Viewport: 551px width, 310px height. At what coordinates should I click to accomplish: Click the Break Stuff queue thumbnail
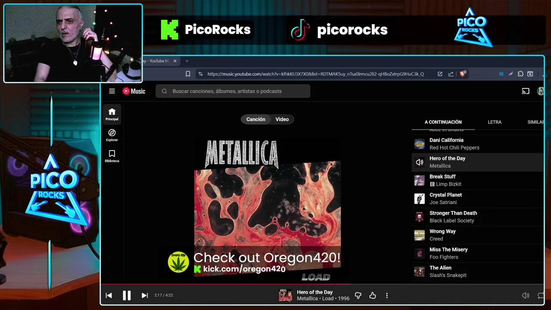pos(419,180)
